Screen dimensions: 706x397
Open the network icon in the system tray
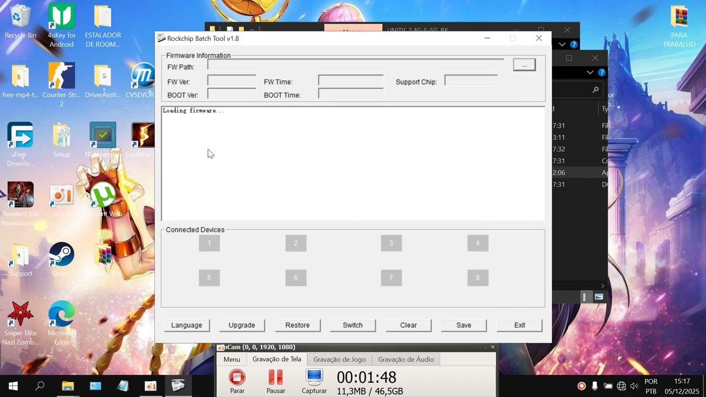click(621, 386)
